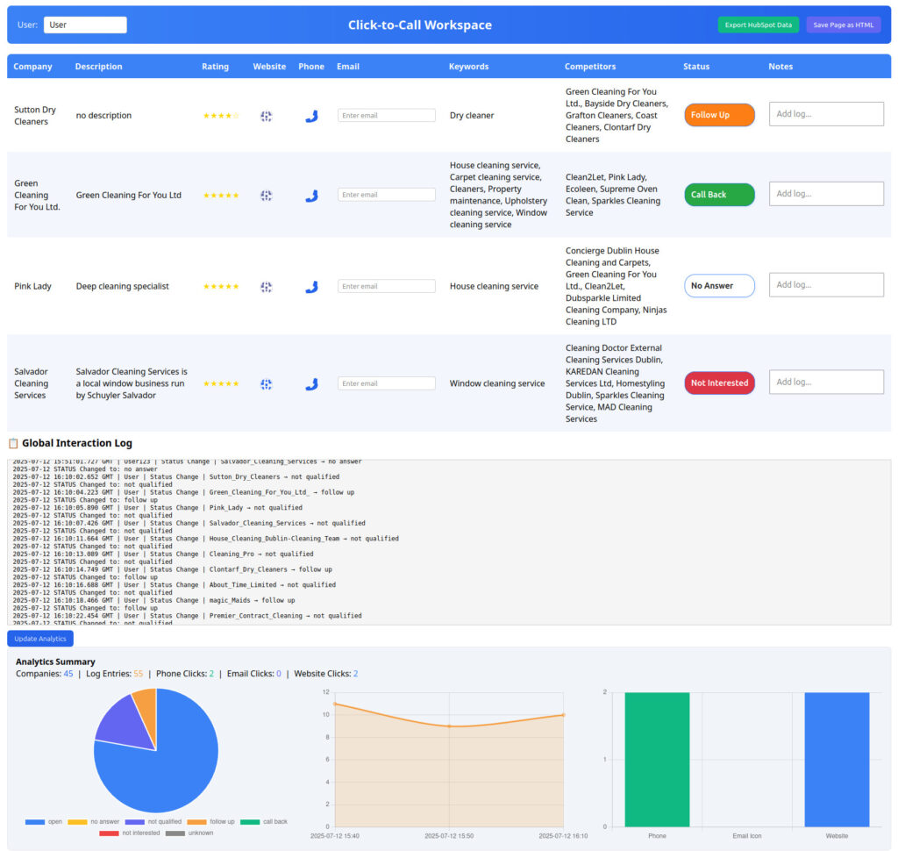Viewport: 898px width, 851px height.
Task: Open website icon for Sutton Dry Cleaners
Action: [267, 116]
